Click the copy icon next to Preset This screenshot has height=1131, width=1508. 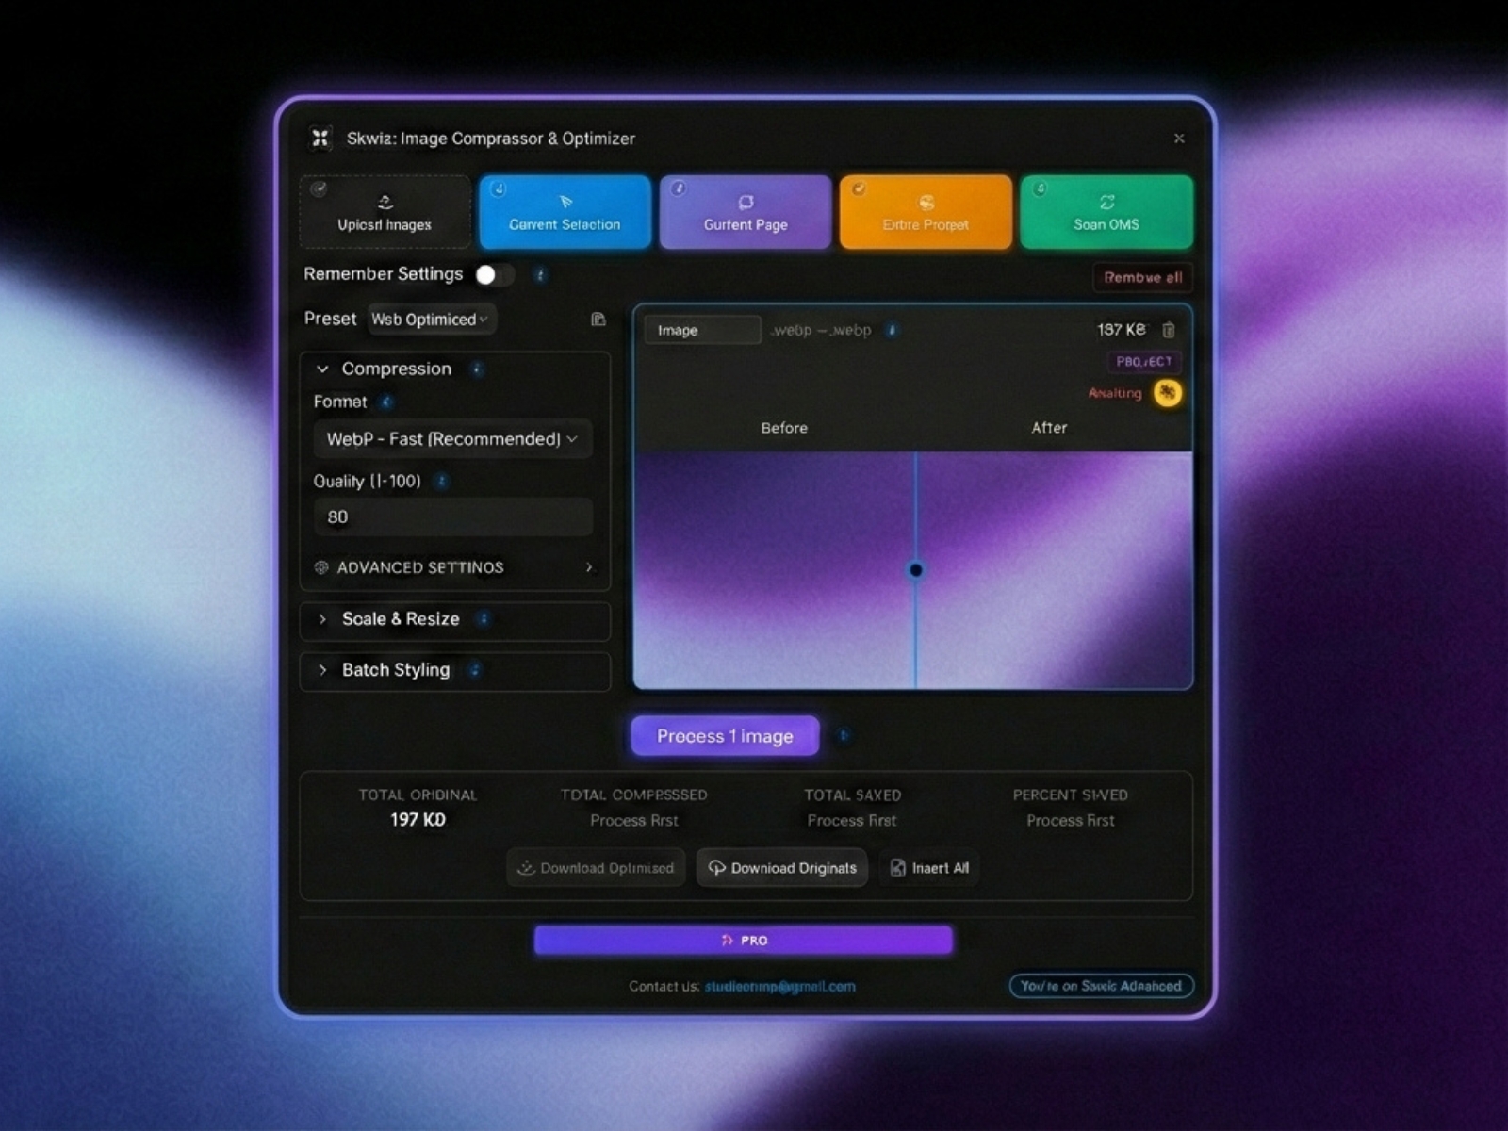point(598,320)
